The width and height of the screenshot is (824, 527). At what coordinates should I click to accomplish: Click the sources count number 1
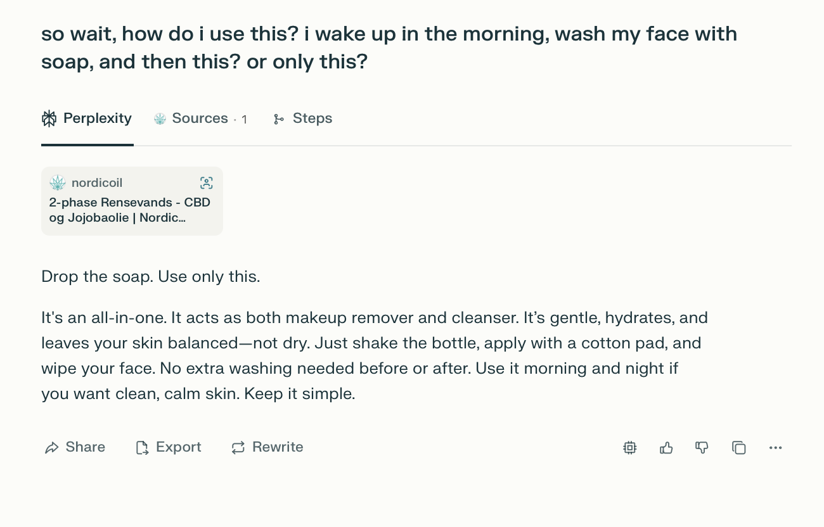pyautogui.click(x=244, y=119)
